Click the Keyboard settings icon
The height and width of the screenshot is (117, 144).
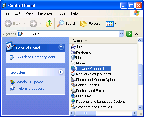(x=73, y=52)
